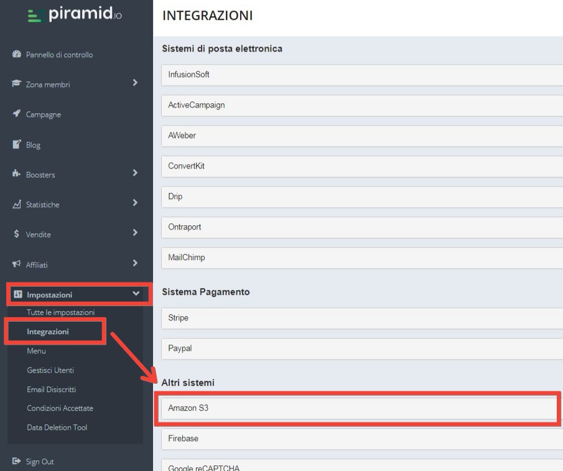563x471 pixels.
Task: Open Condizioni Accettate
Action: click(60, 408)
